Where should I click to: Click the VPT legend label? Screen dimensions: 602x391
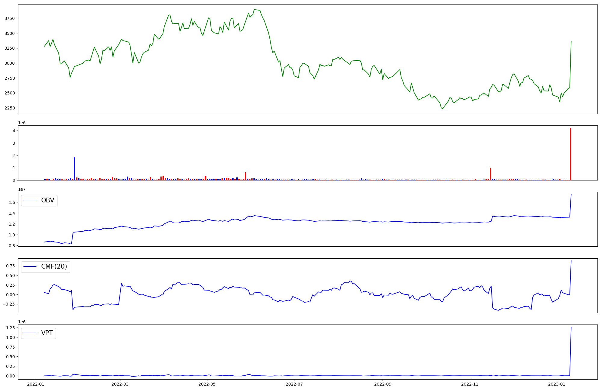47,333
